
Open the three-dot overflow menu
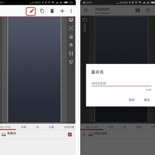pyautogui.click(x=71, y=11)
